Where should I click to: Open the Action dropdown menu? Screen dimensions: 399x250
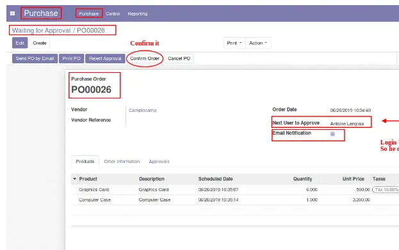click(258, 43)
